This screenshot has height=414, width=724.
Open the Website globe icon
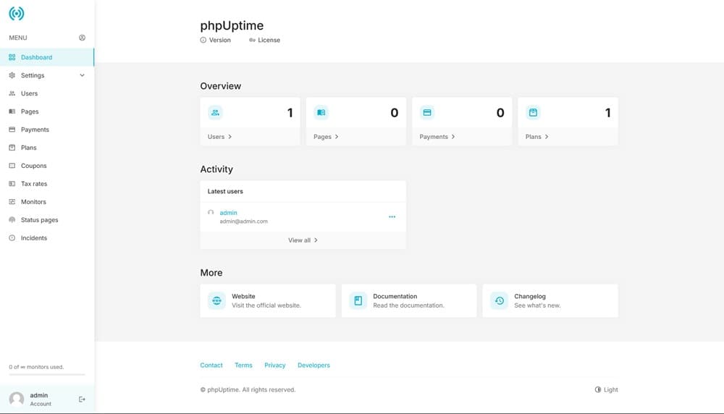tap(216, 300)
